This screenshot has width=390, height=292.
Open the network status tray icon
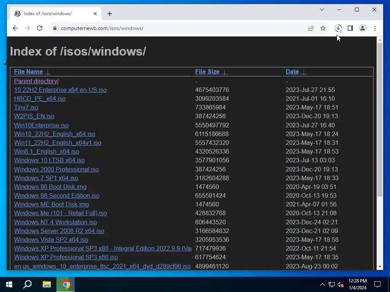coord(332,284)
